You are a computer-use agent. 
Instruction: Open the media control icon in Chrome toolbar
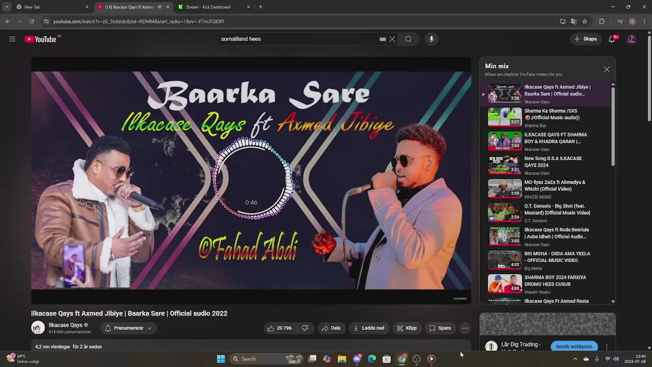click(620, 21)
